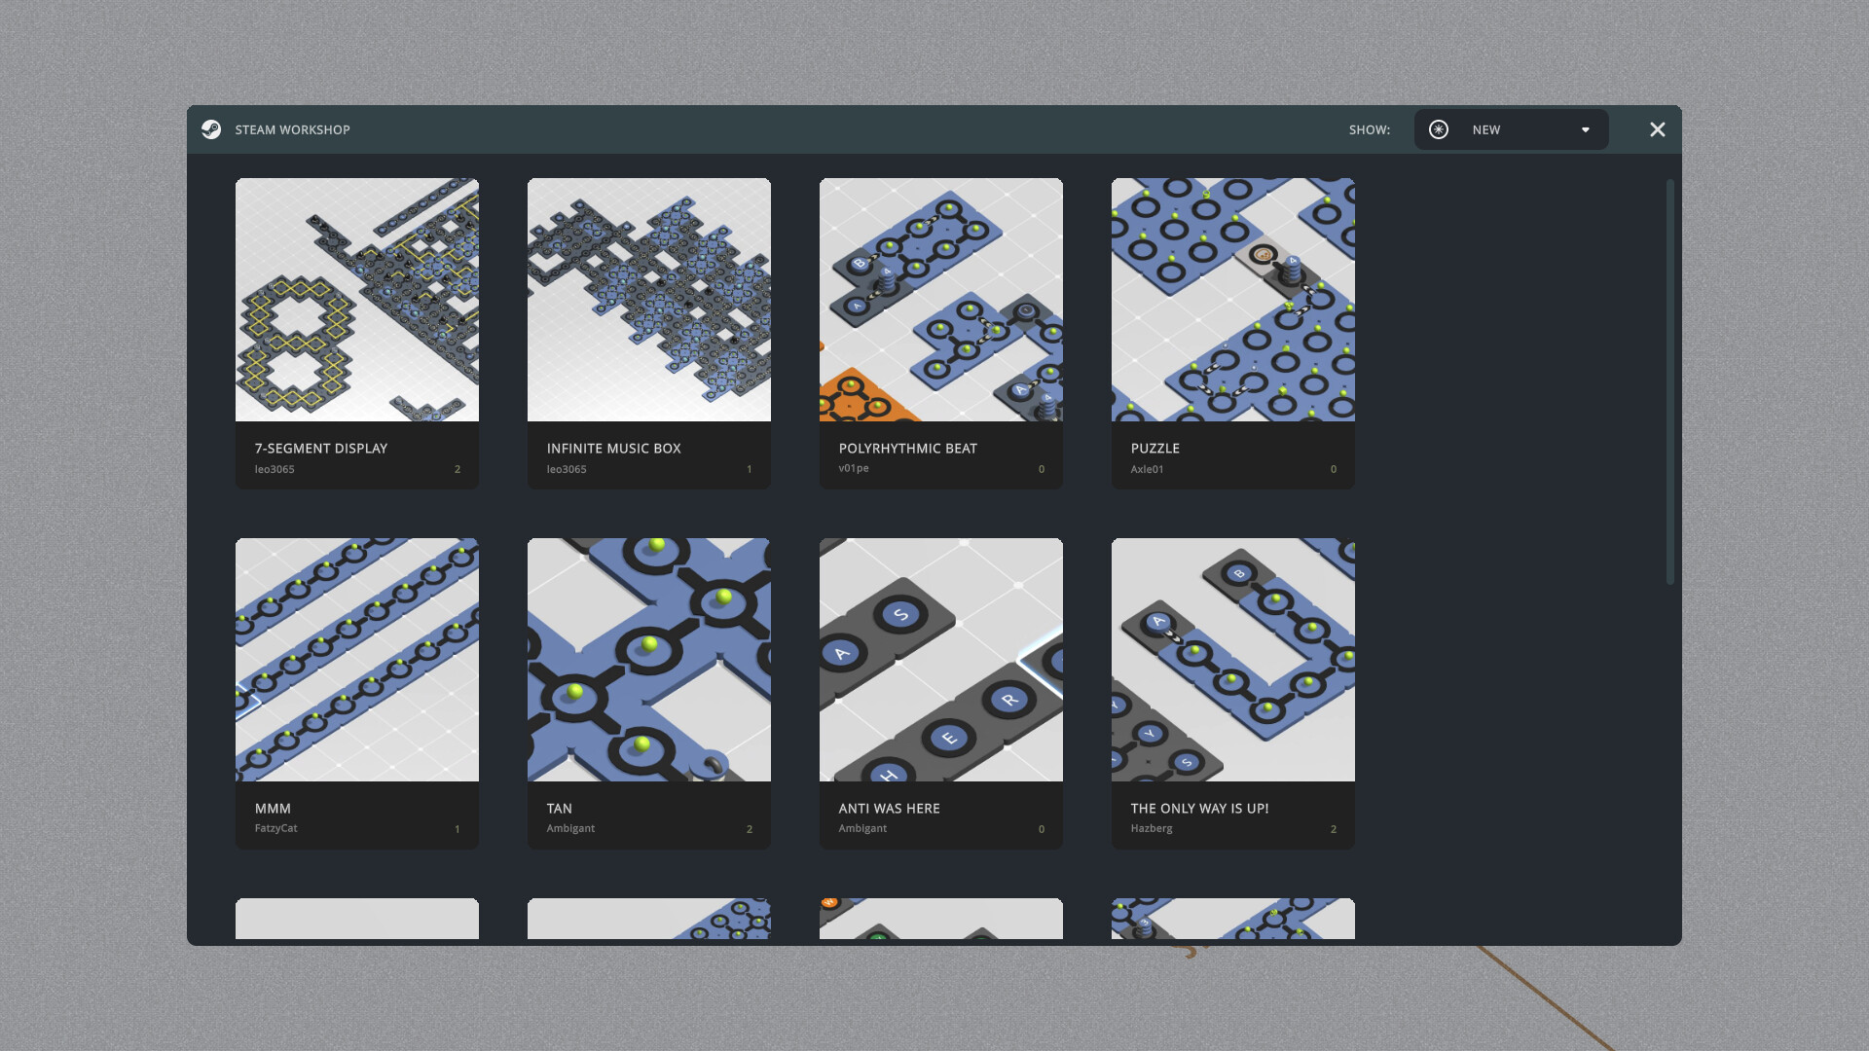Close the Steam Workshop dialog

(x=1657, y=129)
